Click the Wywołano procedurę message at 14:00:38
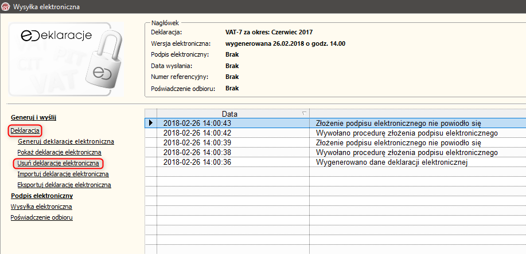The height and width of the screenshot is (254, 526). [x=407, y=153]
